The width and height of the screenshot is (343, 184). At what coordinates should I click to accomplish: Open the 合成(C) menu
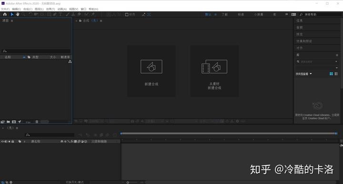coord(28,9)
